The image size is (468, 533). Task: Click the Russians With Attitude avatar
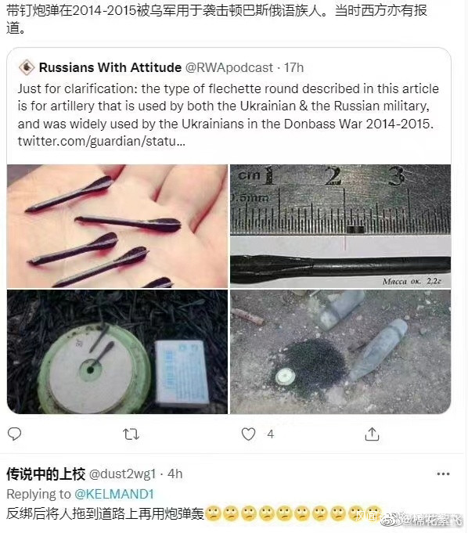coord(27,67)
